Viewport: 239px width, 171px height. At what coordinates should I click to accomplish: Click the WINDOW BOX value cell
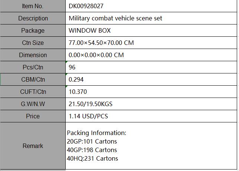[151, 30]
